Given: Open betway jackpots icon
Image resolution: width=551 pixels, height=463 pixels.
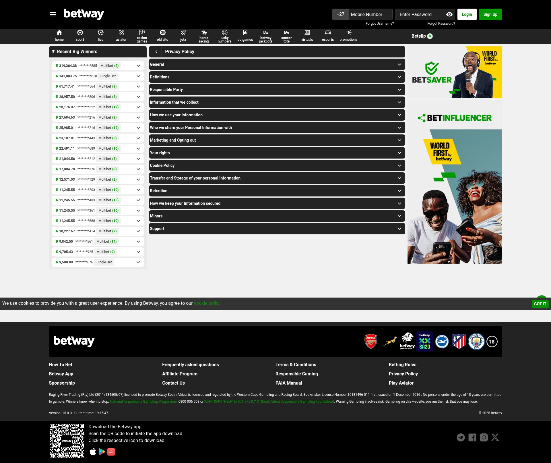Looking at the screenshot, I should 266,32.
